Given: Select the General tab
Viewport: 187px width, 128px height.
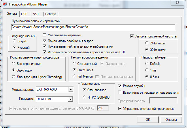Looking at the screenshot, I should click(12, 14).
